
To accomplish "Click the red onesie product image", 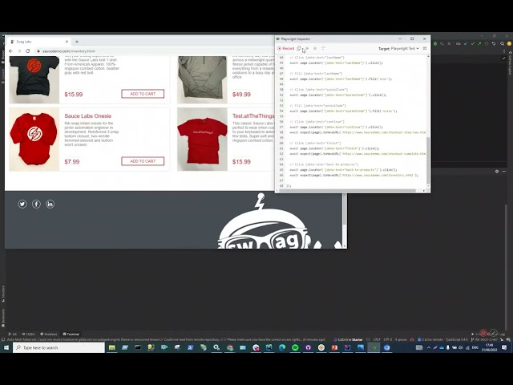I will point(34,139).
